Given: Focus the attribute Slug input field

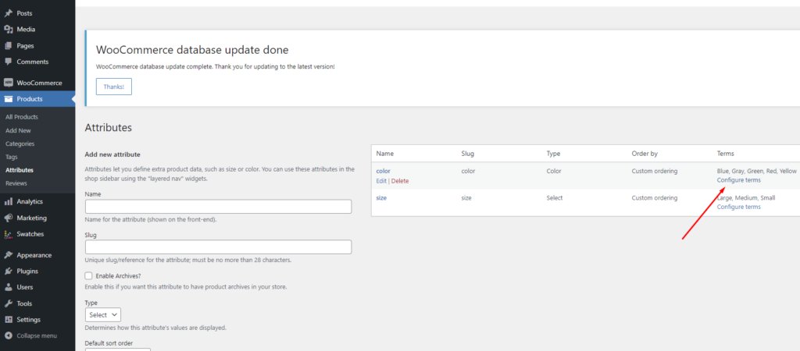Looking at the screenshot, I should [219, 247].
